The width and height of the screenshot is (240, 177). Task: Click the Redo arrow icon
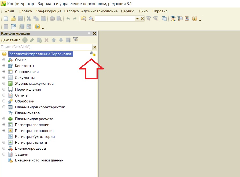(75, 19)
